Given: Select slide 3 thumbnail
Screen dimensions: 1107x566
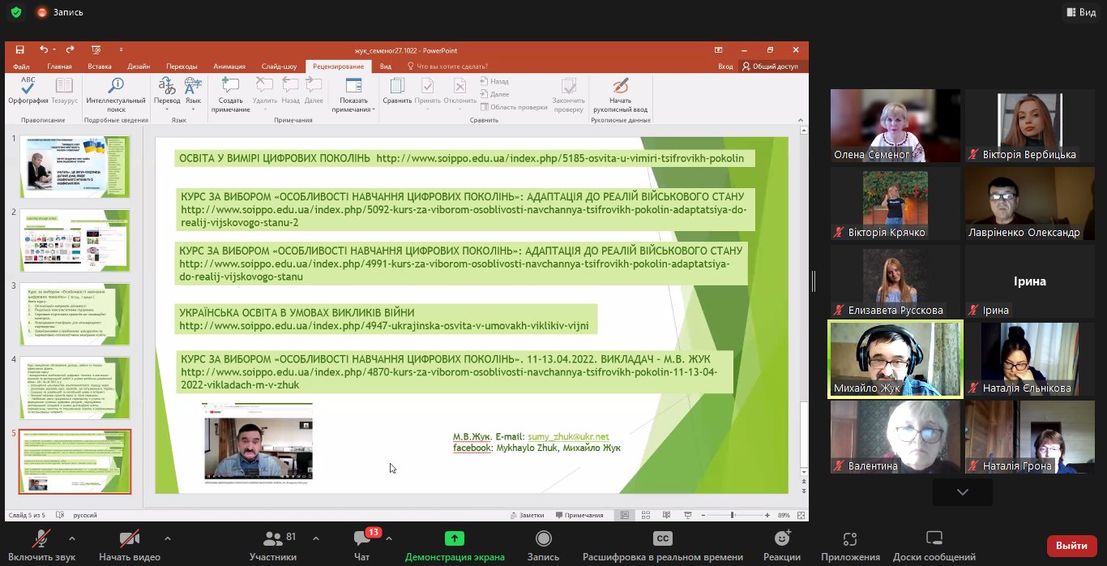Looking at the screenshot, I should [75, 314].
